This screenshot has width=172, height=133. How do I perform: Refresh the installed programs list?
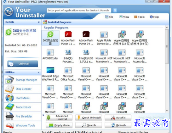click(x=118, y=125)
